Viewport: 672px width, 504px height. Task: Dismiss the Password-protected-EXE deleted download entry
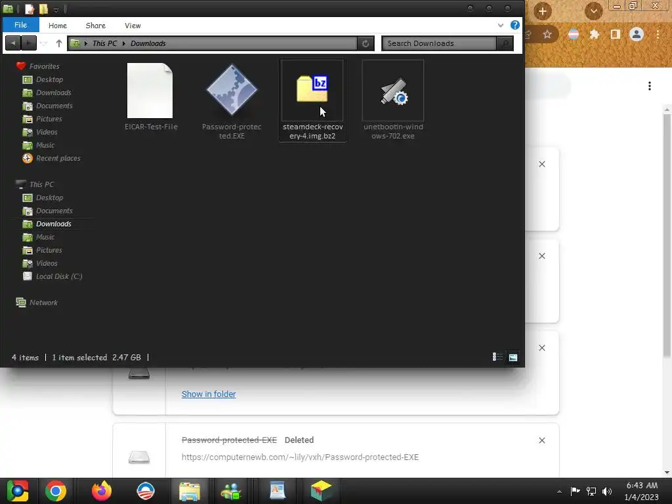541,440
